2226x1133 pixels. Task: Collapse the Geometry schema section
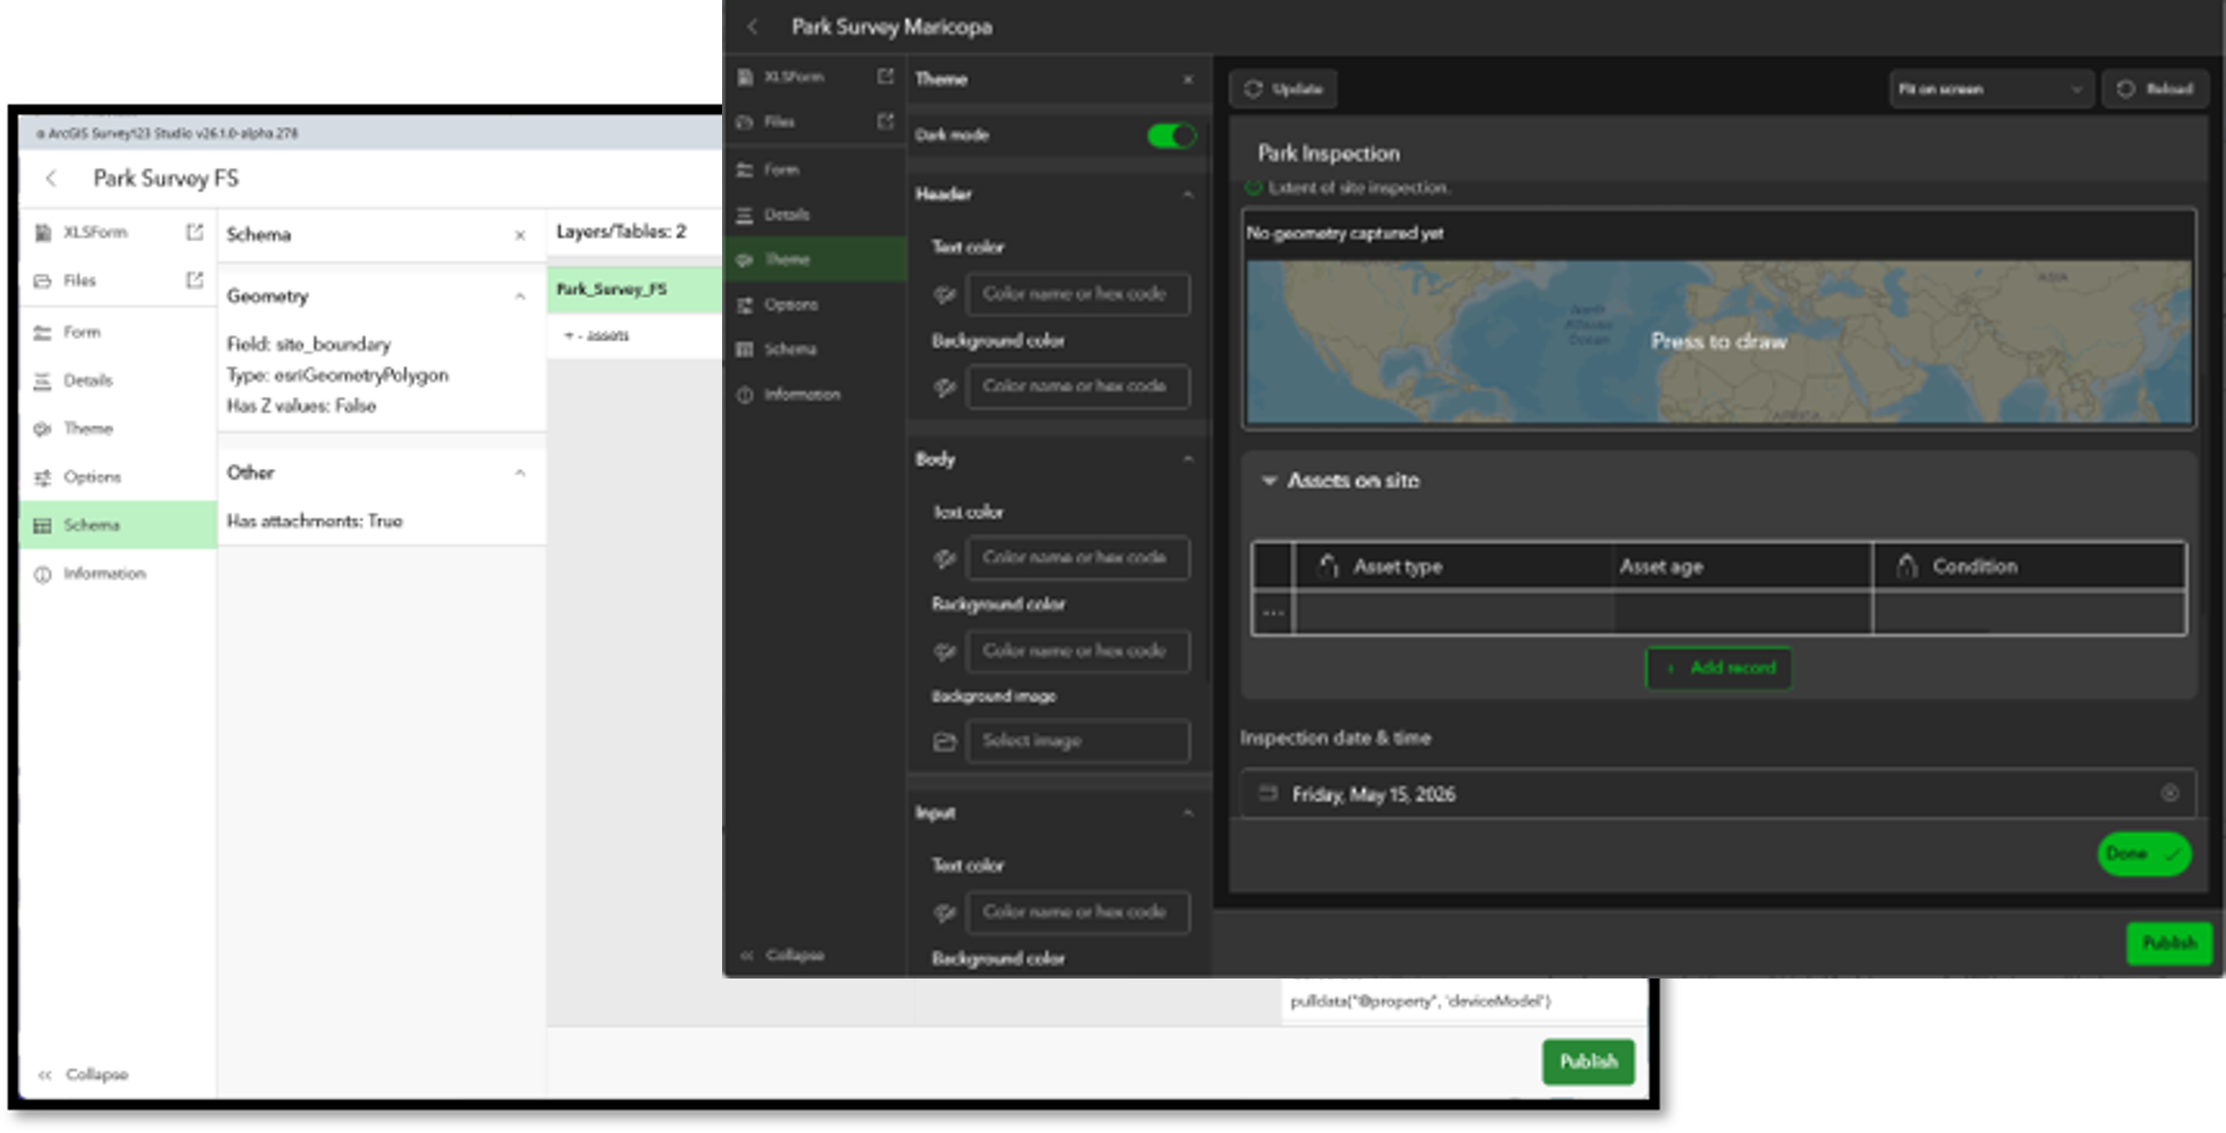click(520, 296)
